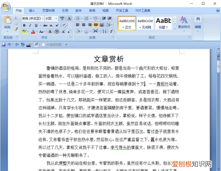This screenshot has height=171, width=221.
Task: Apply character shading to text
Action: tap(50, 32)
